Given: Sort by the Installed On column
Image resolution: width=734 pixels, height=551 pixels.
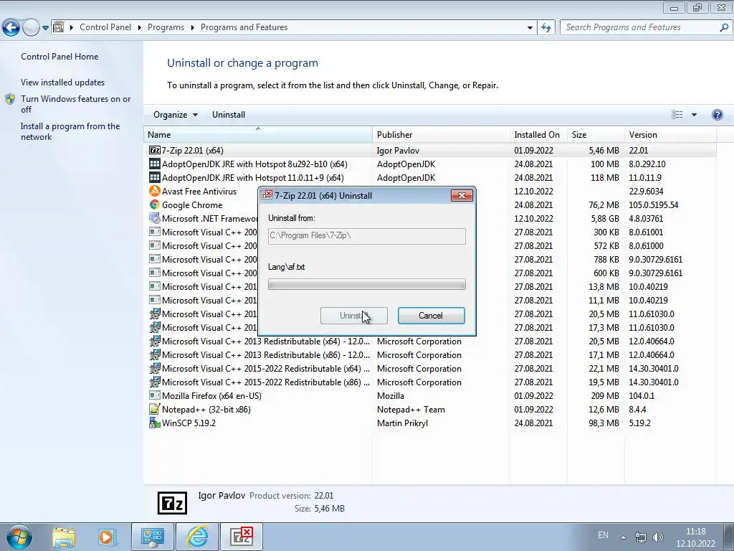Looking at the screenshot, I should point(538,134).
